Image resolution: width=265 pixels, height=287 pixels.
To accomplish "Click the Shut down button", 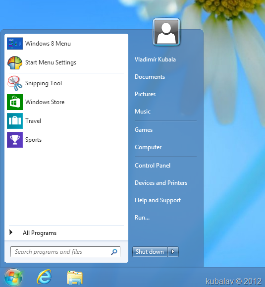I will coord(150,252).
